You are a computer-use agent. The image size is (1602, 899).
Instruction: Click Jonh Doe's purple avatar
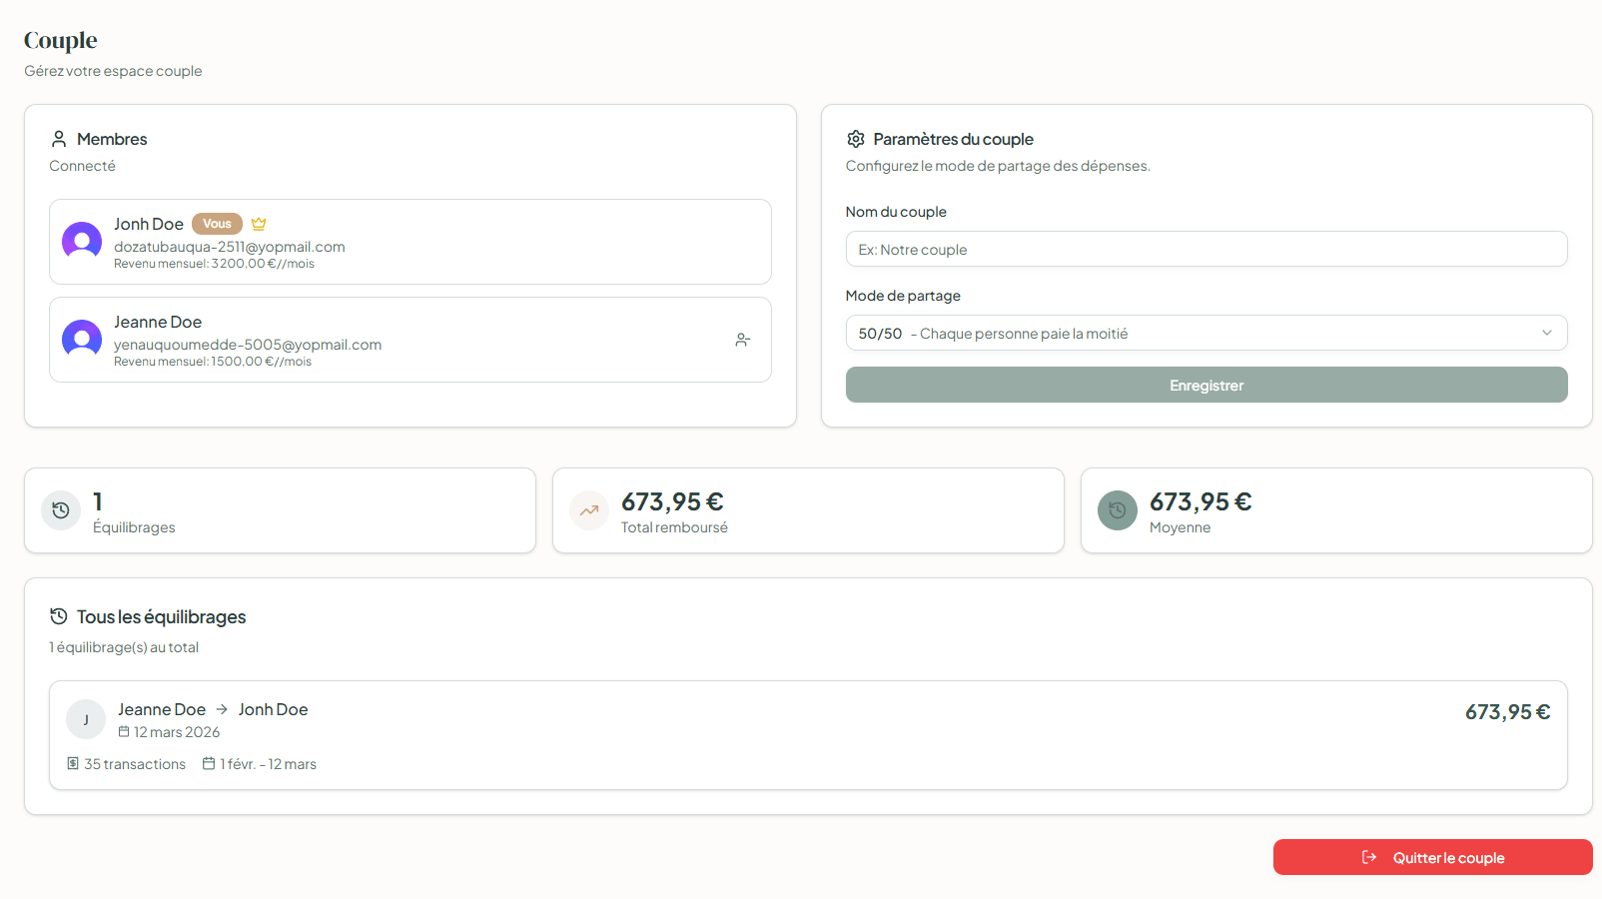coord(82,242)
